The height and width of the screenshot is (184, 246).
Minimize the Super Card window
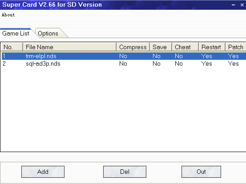(234, 5)
